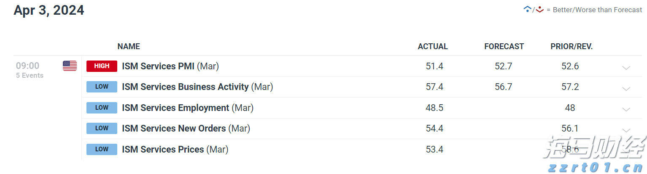
Task: Expand the ISM Services PMI row chevron
Action: [x=626, y=67]
